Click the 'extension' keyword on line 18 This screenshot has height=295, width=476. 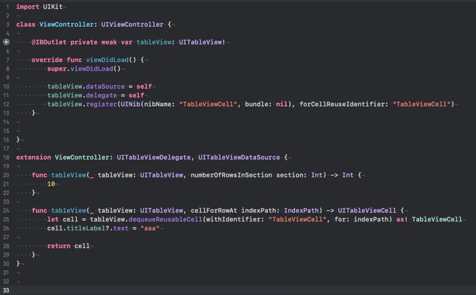[x=33, y=158]
